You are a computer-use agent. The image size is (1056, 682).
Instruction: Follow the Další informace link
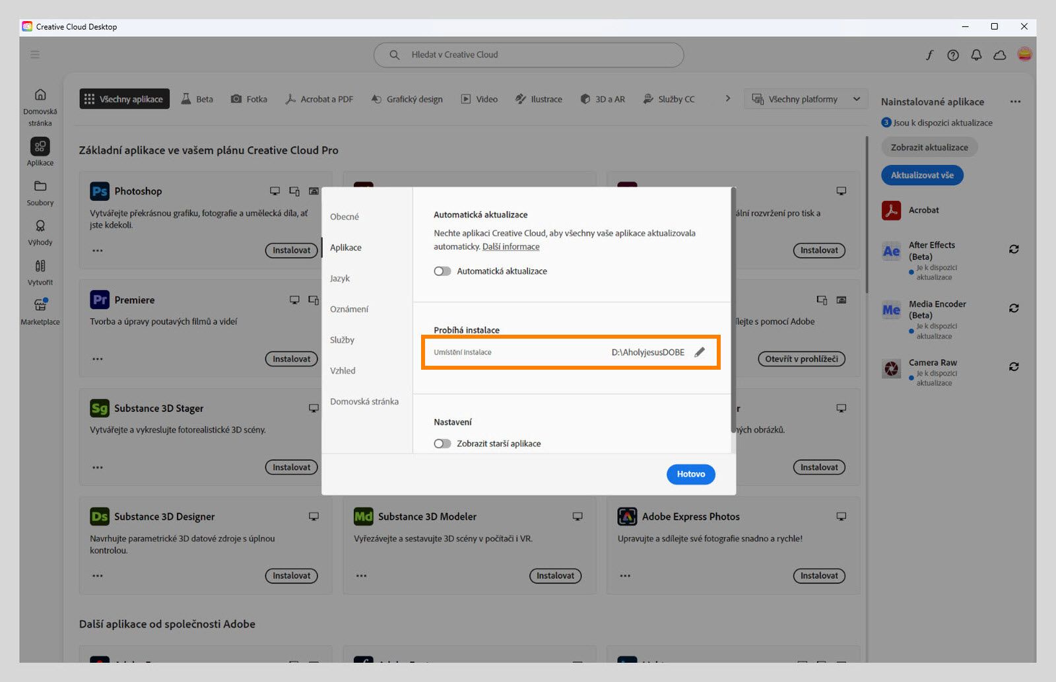point(511,247)
